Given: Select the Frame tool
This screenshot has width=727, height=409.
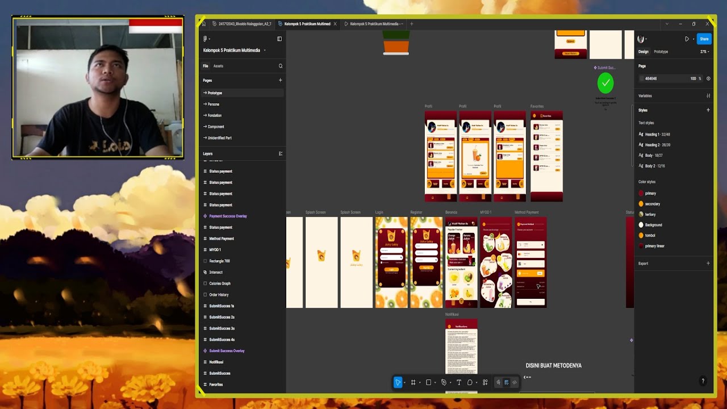Looking at the screenshot, I should (413, 382).
